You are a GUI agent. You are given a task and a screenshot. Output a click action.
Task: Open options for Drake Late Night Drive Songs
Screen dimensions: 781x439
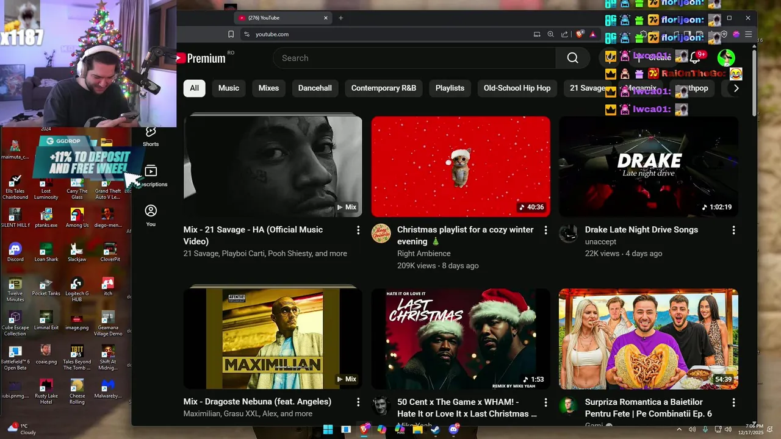(x=733, y=230)
